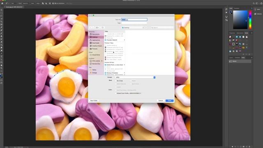Expand the Youtube Video folder arrow
The height and width of the screenshot is (148, 263).
tap(124, 40)
